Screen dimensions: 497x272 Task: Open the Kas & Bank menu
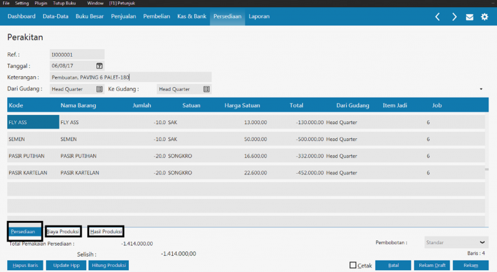pos(192,16)
